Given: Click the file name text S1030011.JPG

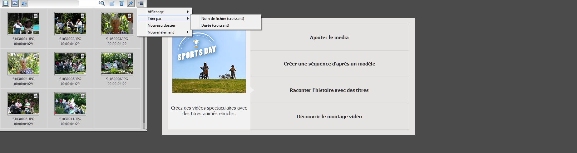Looking at the screenshot, I should click(x=70, y=119).
